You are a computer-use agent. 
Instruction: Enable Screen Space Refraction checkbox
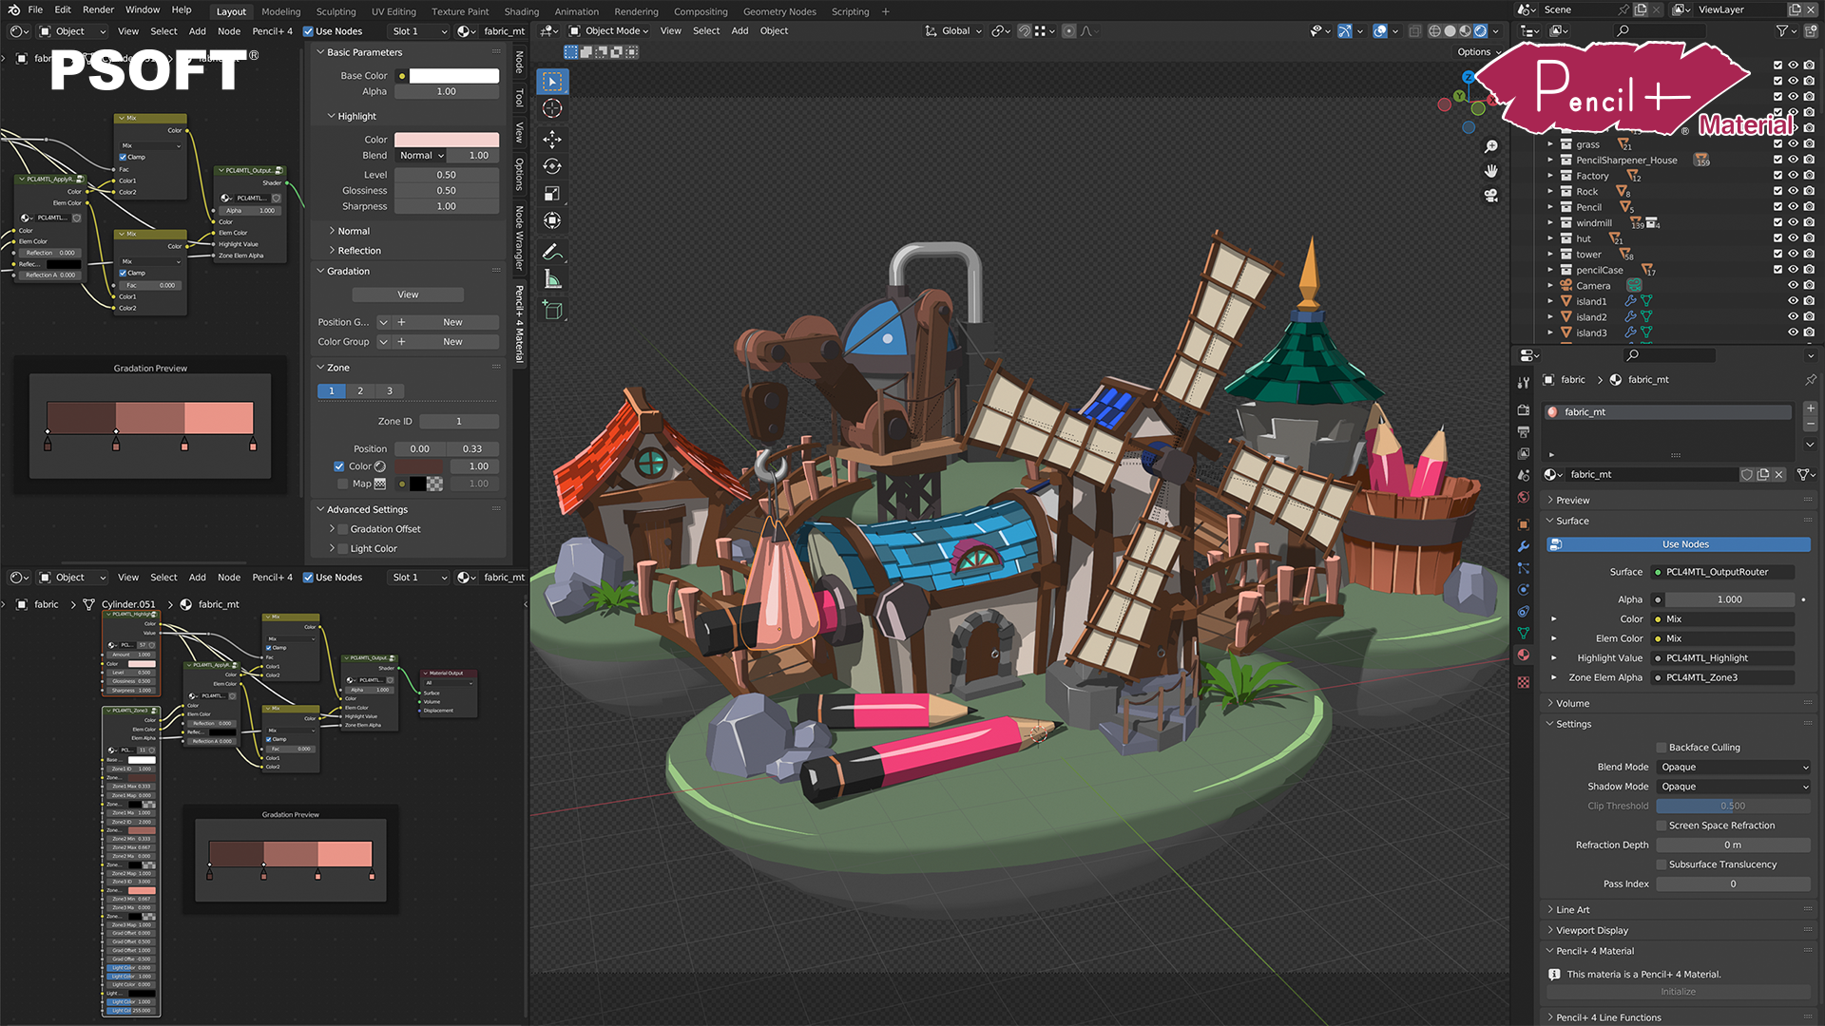[1662, 826]
